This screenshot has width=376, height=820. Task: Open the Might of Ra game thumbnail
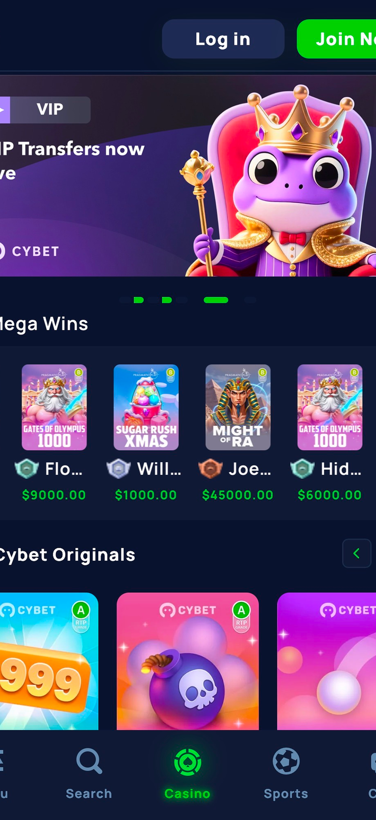point(238,407)
